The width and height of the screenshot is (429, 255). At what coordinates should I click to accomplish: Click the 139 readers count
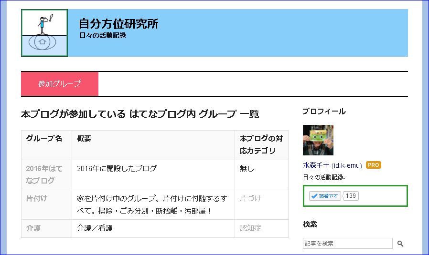click(351, 196)
